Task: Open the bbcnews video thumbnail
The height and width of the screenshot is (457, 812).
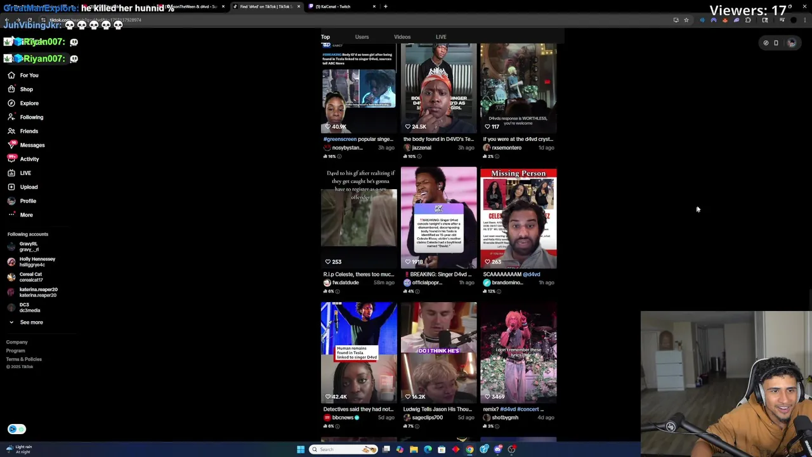Action: point(359,353)
